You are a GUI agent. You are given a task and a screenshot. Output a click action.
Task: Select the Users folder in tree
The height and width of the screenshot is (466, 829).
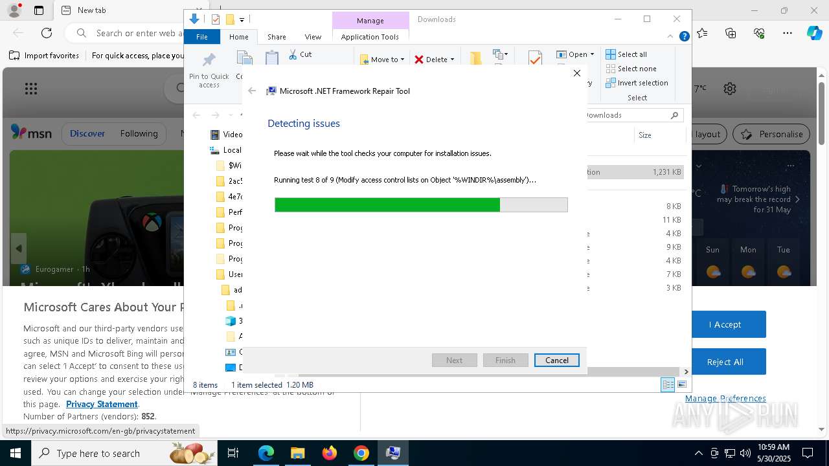229,274
